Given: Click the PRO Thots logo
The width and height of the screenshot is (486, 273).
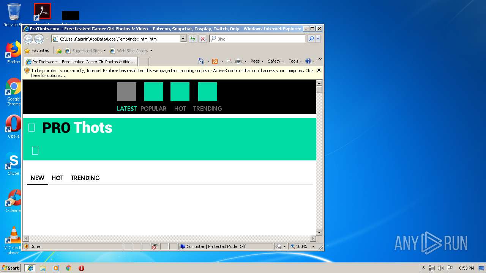Looking at the screenshot, I should click(77, 128).
